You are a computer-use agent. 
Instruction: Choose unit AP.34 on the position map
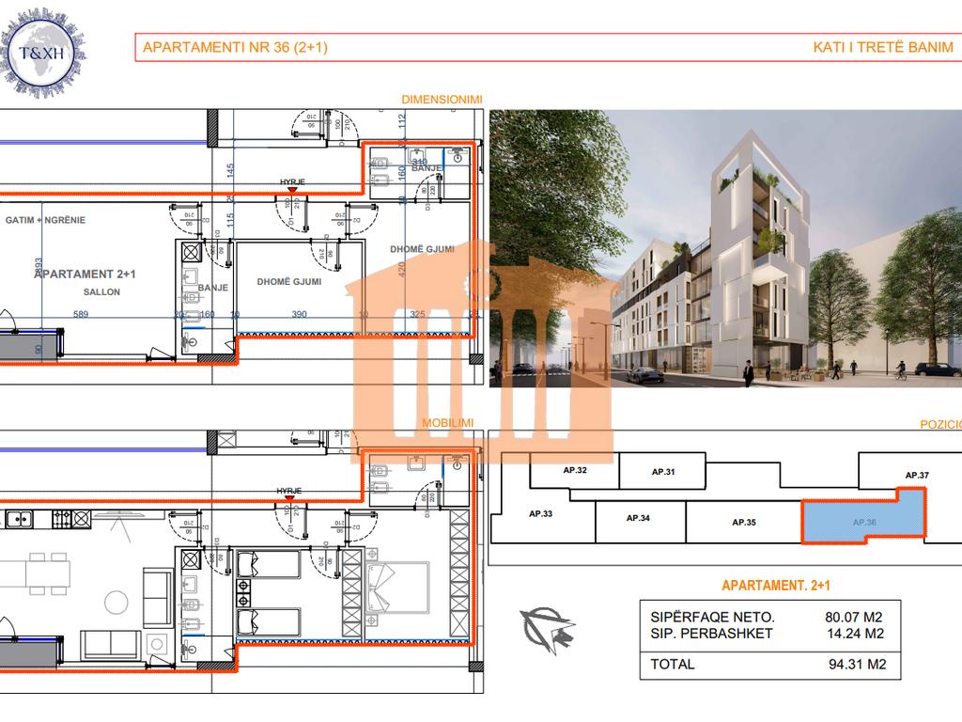pyautogui.click(x=639, y=520)
